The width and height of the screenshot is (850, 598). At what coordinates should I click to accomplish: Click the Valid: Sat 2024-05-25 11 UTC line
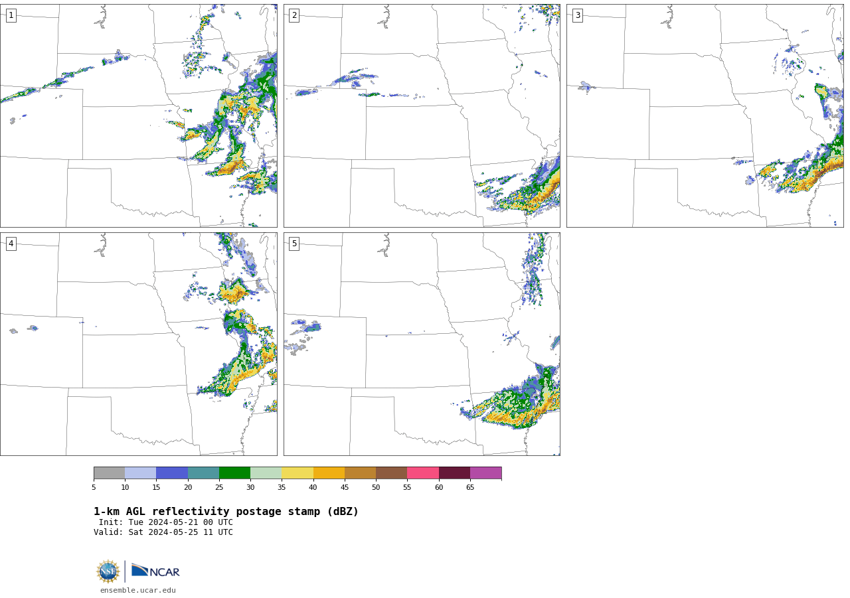click(x=163, y=532)
